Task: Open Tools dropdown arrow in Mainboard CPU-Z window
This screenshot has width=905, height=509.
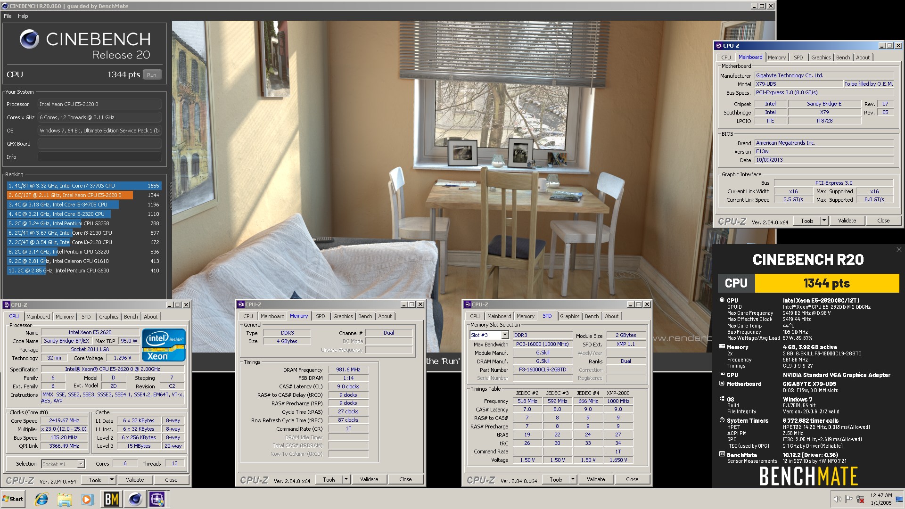Action: pos(824,221)
